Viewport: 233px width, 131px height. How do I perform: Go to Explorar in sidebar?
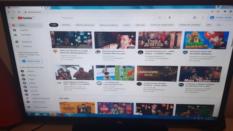point(24,30)
